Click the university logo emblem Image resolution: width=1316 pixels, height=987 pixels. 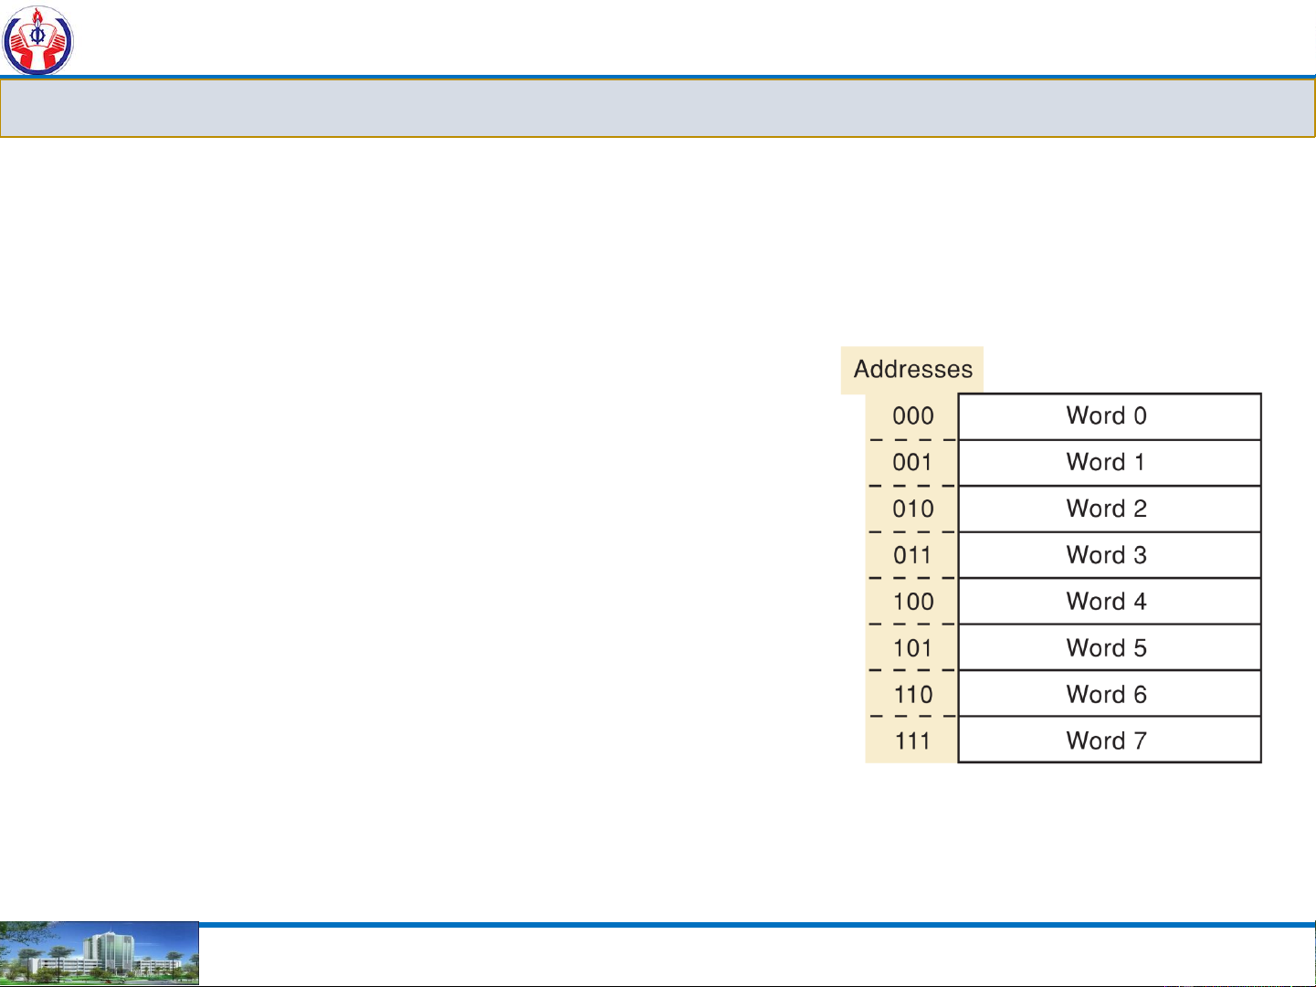point(37,40)
